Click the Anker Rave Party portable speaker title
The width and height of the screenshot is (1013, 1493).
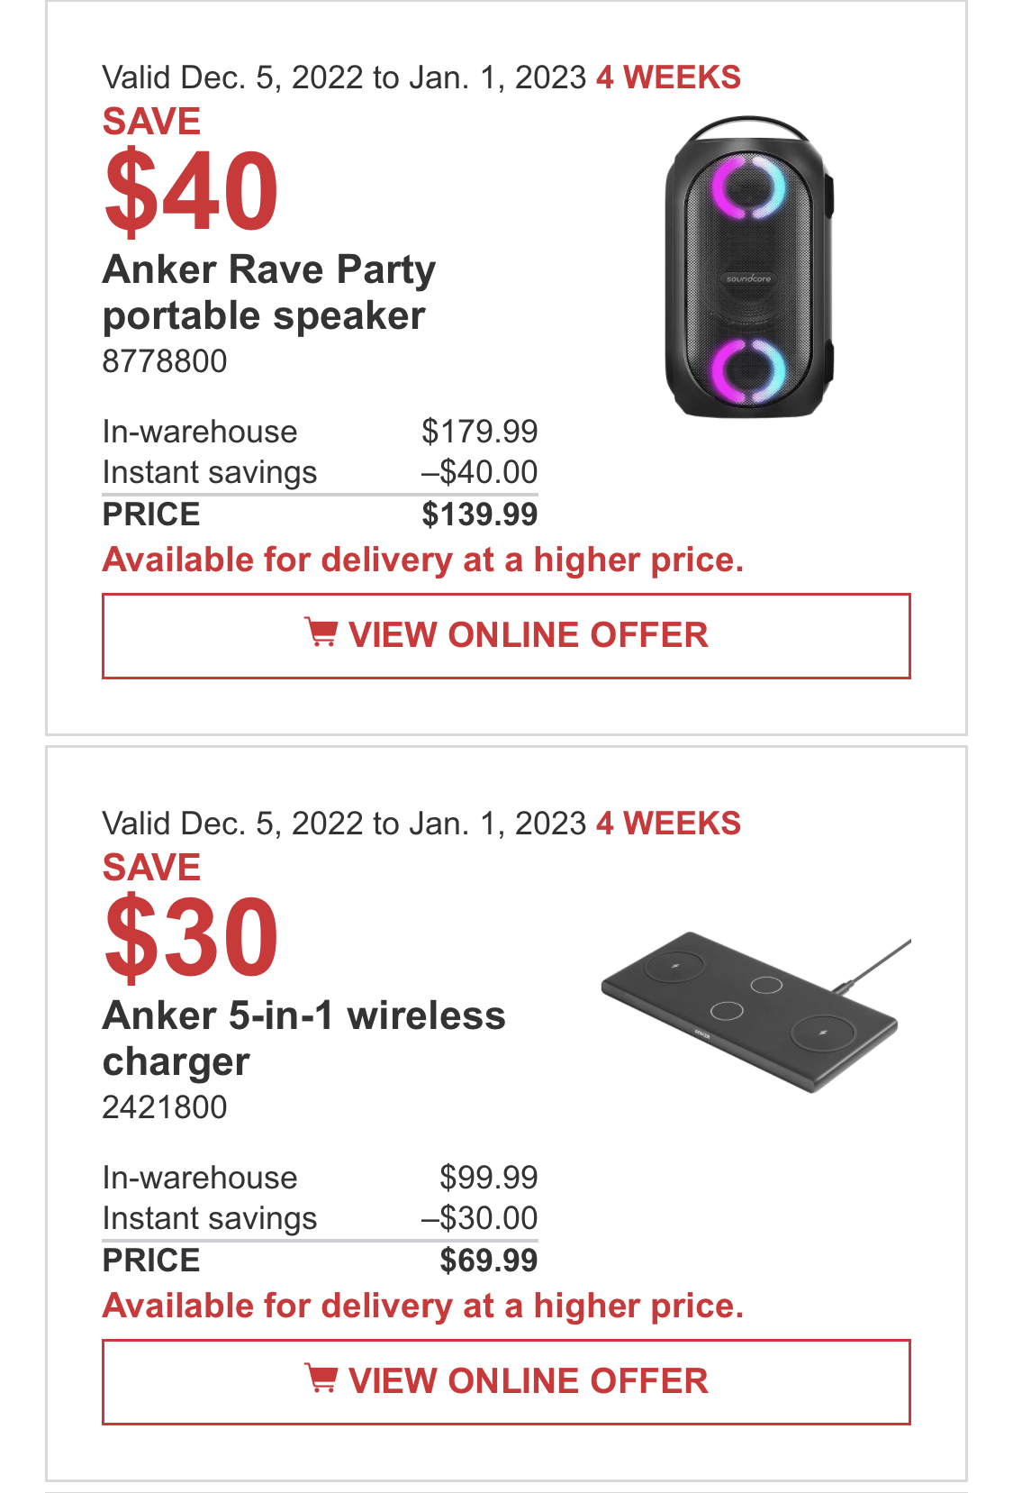coord(269,292)
